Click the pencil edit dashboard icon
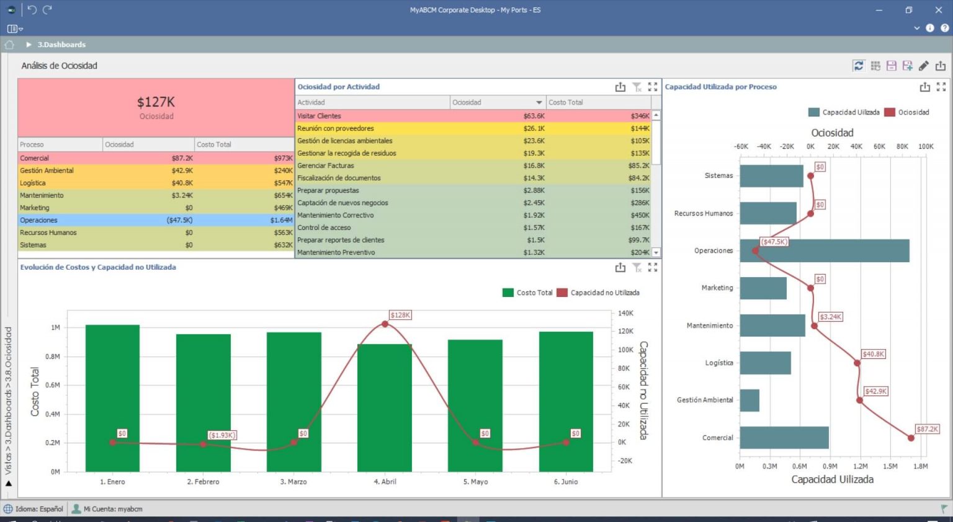 [924, 66]
